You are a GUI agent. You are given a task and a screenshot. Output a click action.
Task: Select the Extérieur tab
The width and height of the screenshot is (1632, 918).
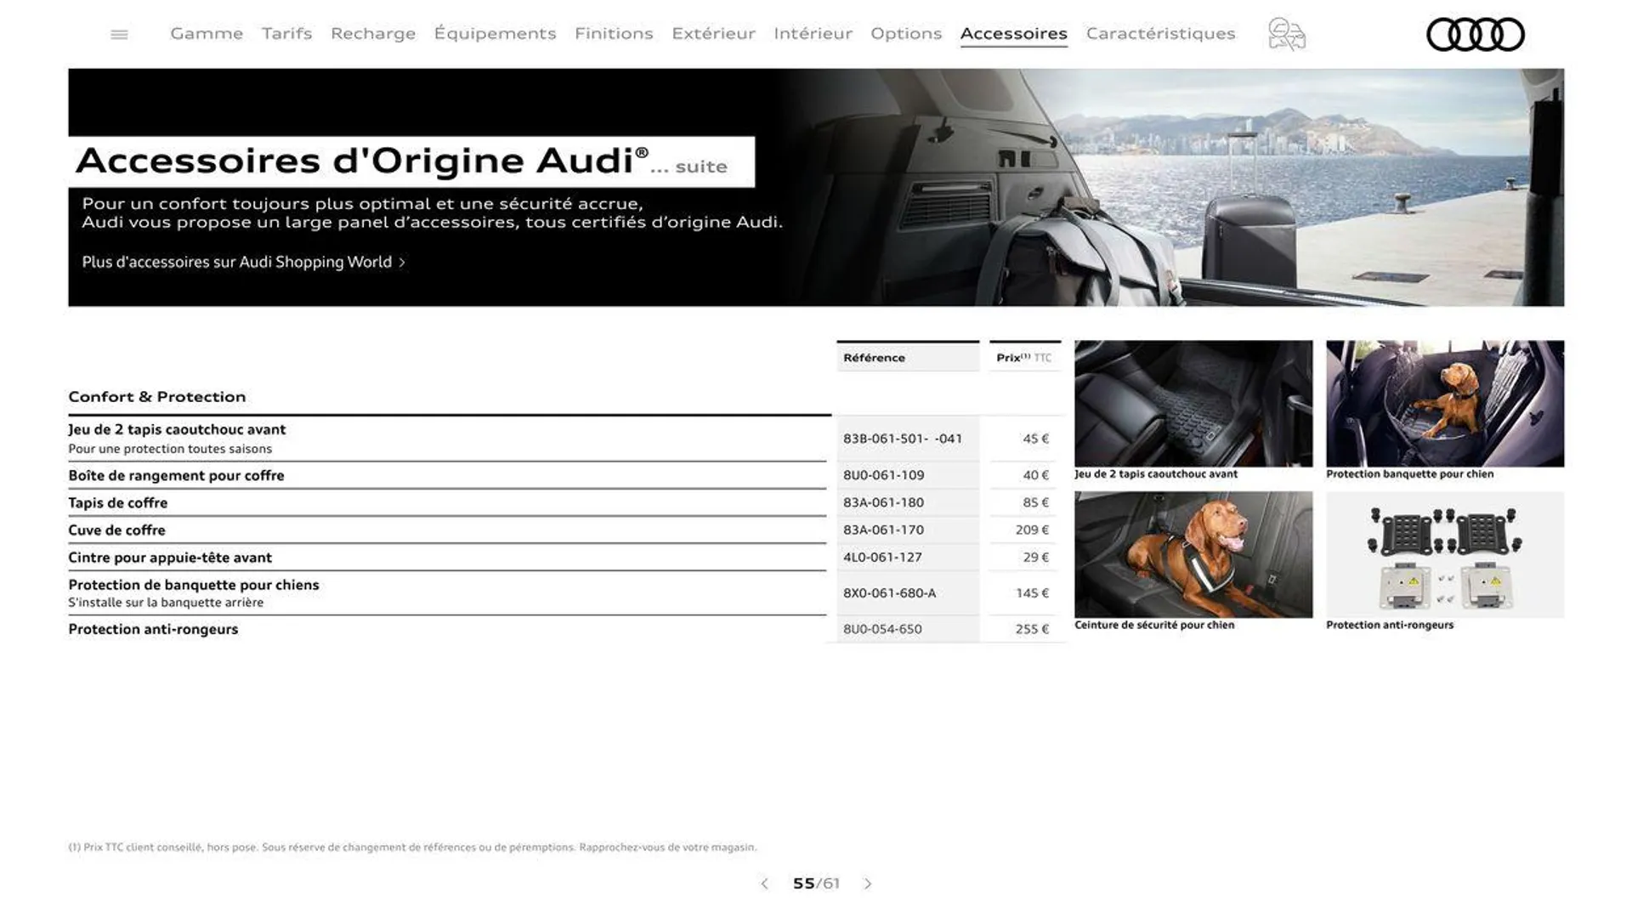click(x=713, y=33)
